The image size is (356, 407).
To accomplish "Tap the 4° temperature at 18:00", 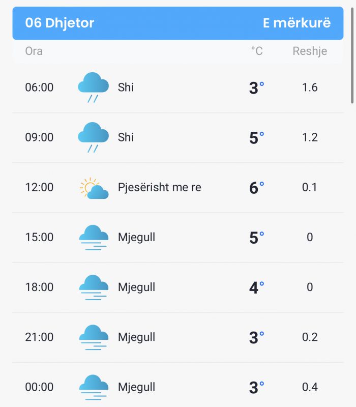I will (257, 287).
